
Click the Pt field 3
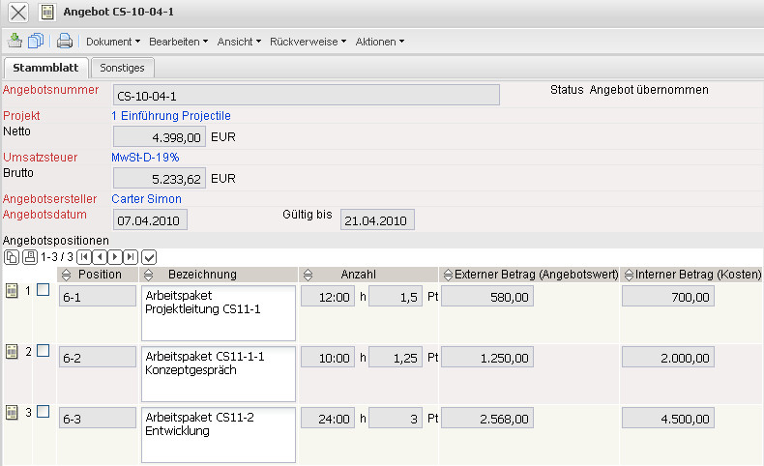click(396, 418)
